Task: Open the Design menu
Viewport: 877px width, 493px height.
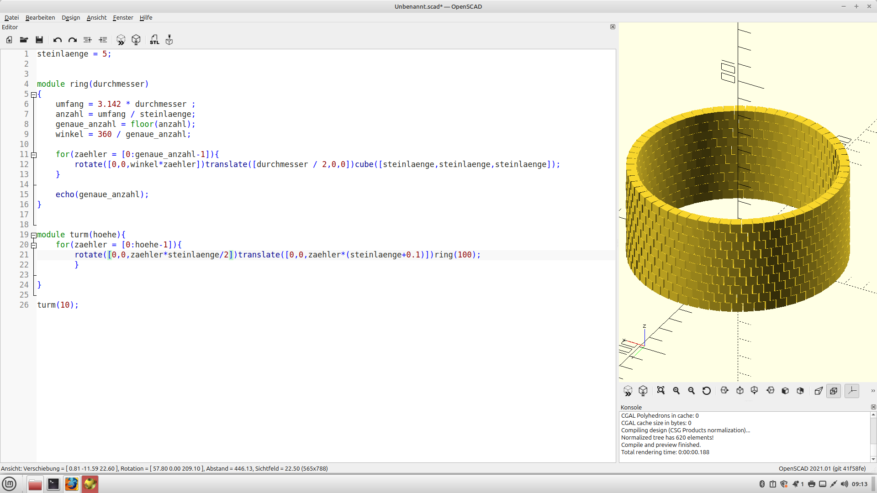Action: pos(71,17)
